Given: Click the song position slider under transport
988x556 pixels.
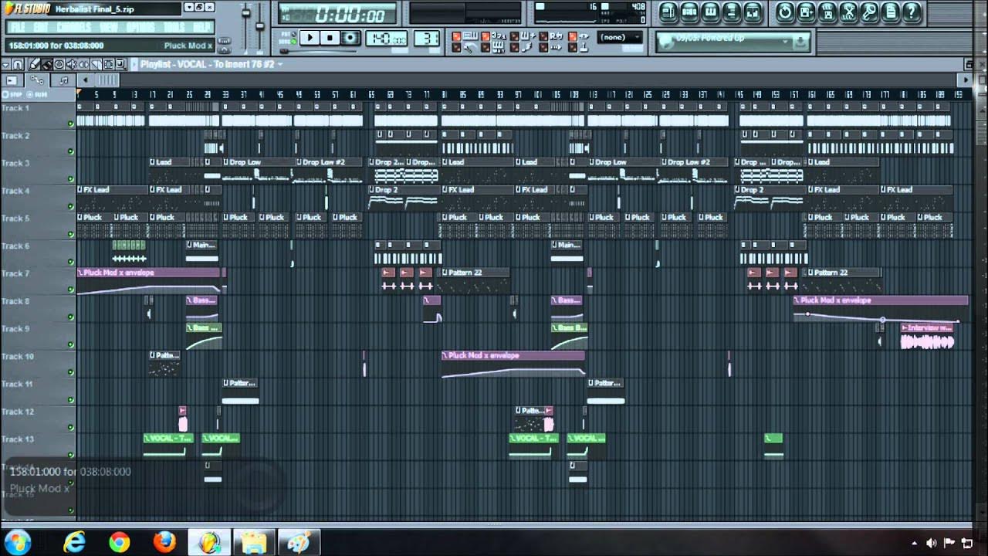Looking at the screenshot, I should pos(318,51).
